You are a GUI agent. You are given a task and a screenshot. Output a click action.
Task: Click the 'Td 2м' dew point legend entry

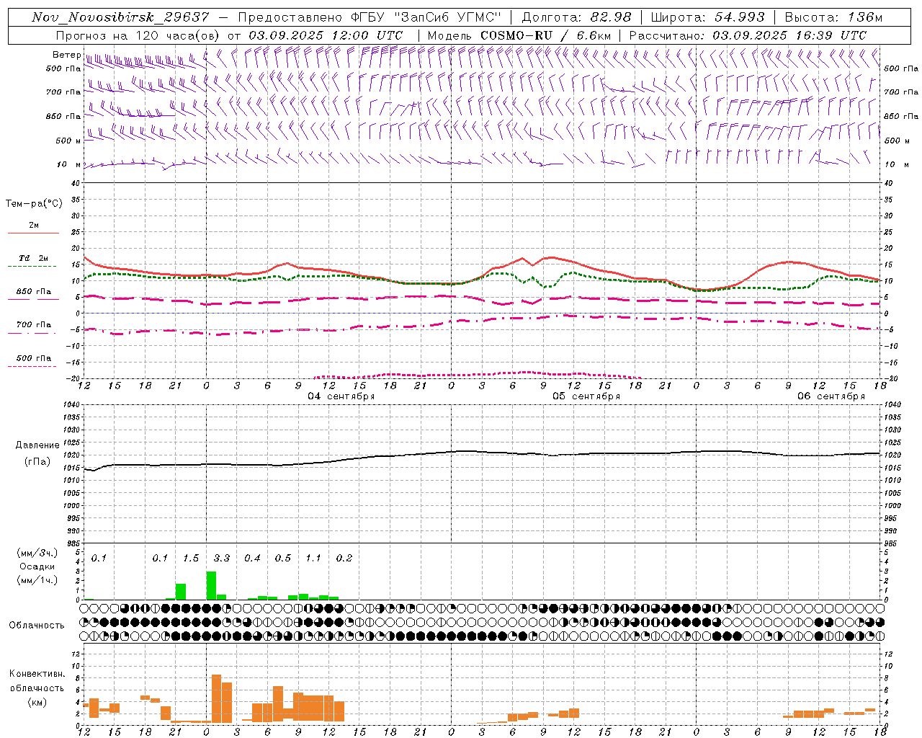[33, 258]
